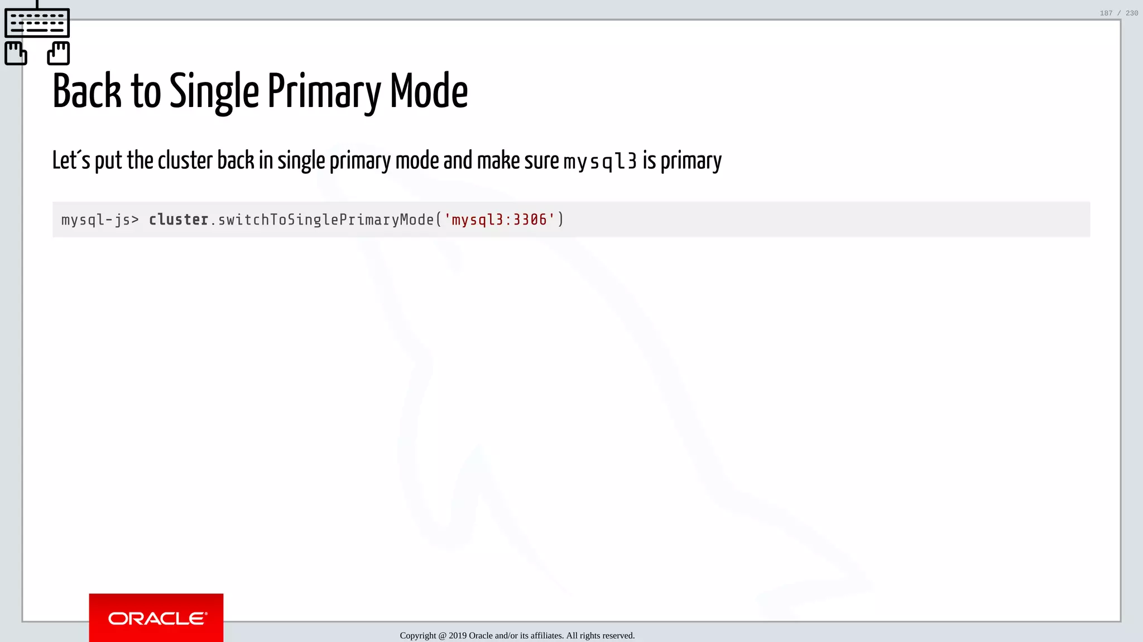Click the switchToSinglePrimaryMode method name
The height and width of the screenshot is (642, 1143).
326,220
